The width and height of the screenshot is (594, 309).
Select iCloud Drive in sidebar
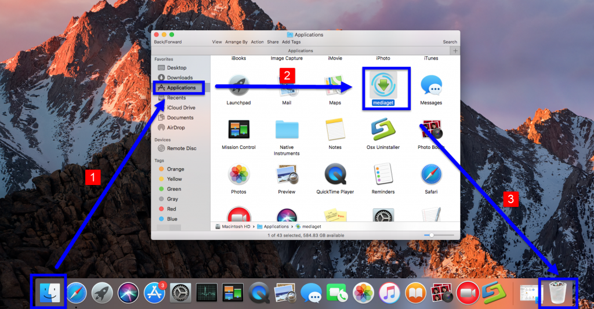[x=180, y=108]
